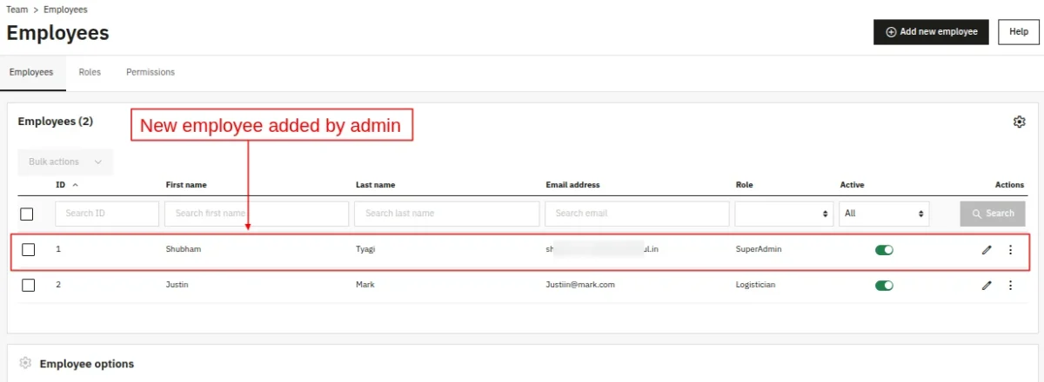Edit Justin's employee record with the pencil icon

click(x=987, y=285)
